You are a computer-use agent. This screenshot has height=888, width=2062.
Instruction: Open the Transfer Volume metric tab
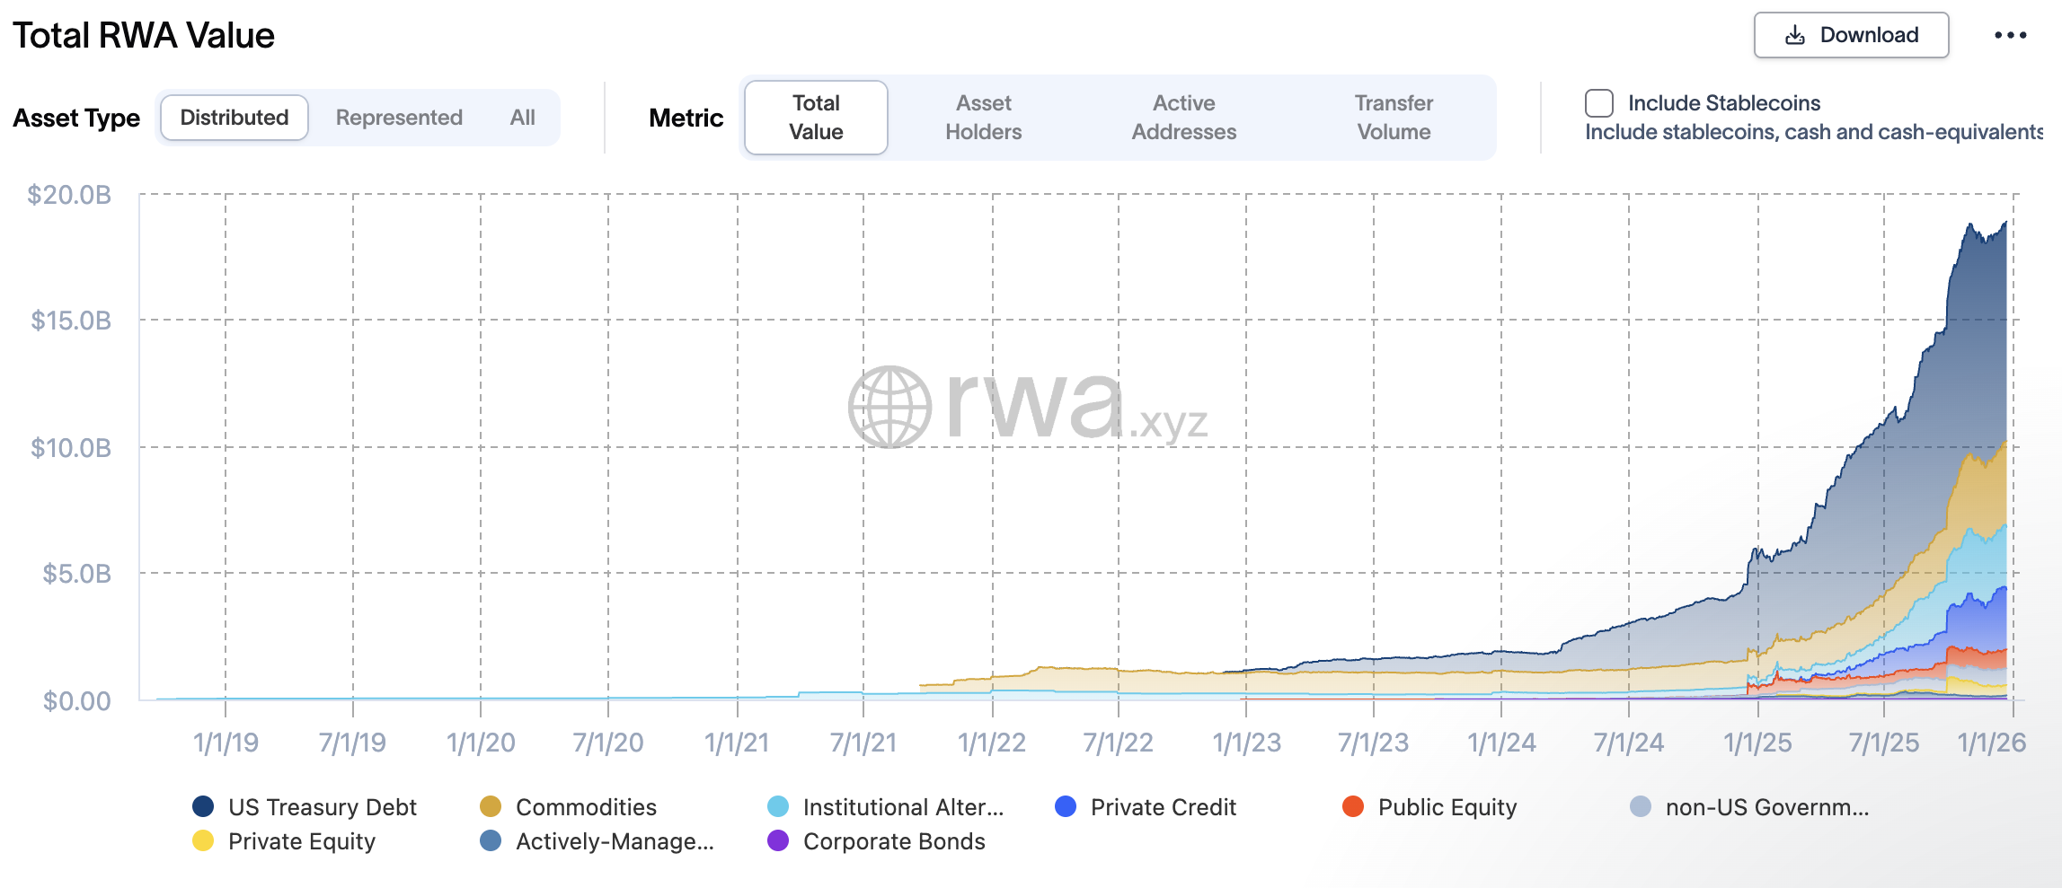tap(1394, 117)
